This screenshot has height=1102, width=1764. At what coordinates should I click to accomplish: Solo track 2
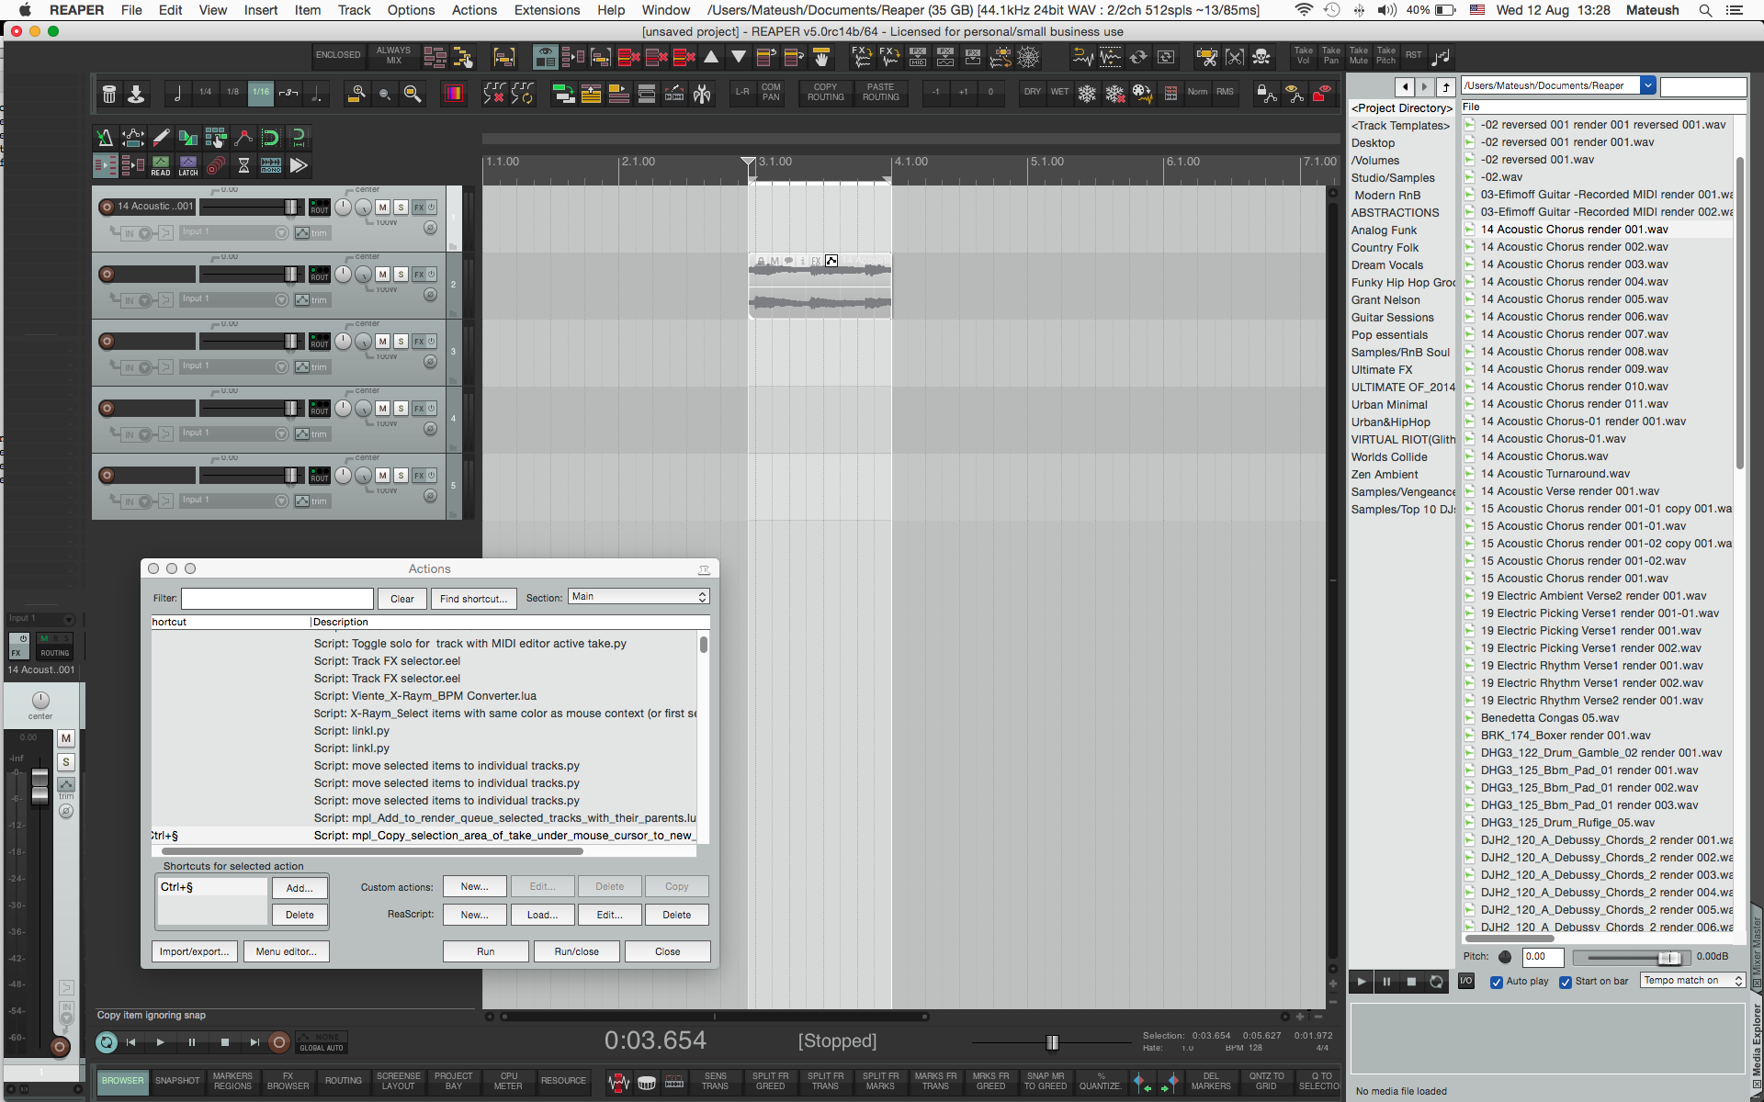(401, 275)
